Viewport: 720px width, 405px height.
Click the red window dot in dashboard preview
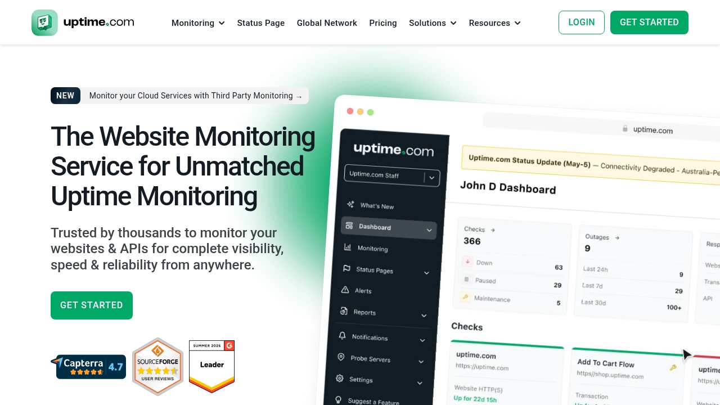350,111
